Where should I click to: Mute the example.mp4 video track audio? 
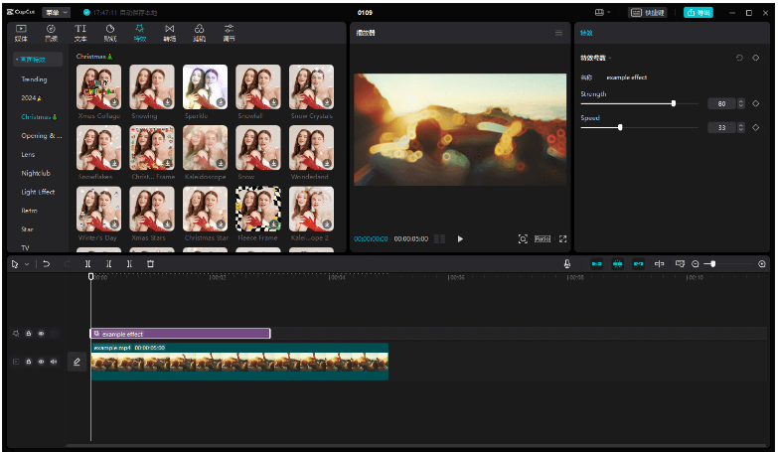(x=53, y=362)
